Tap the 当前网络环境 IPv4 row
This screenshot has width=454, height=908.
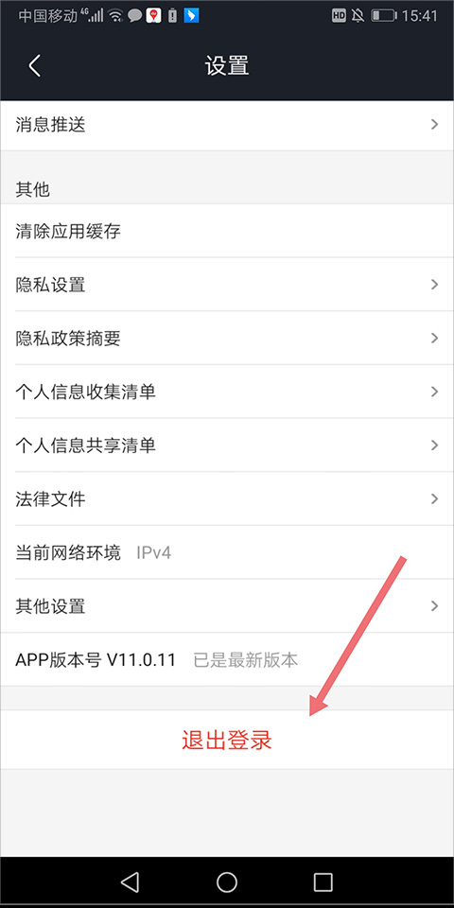(x=227, y=553)
